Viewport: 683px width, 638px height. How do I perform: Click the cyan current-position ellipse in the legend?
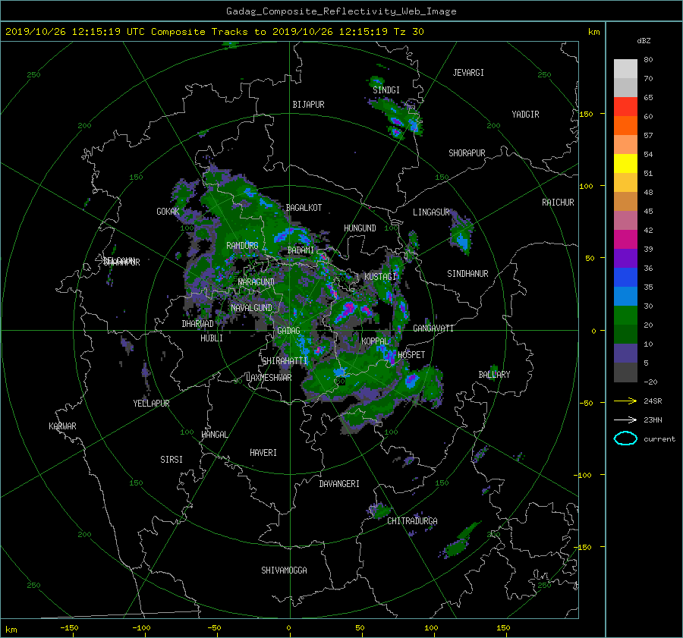(x=625, y=438)
